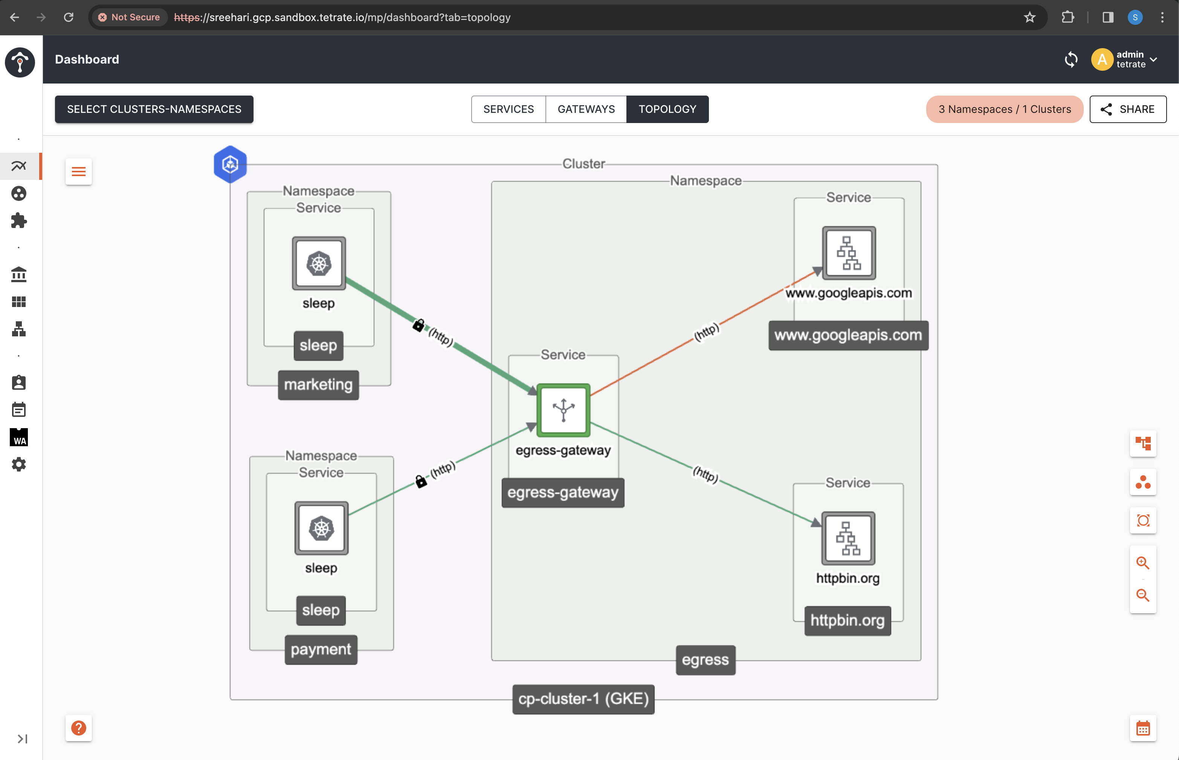Viewport: 1179px width, 760px height.
Task: Select the payment sleep service node
Action: pyautogui.click(x=321, y=528)
